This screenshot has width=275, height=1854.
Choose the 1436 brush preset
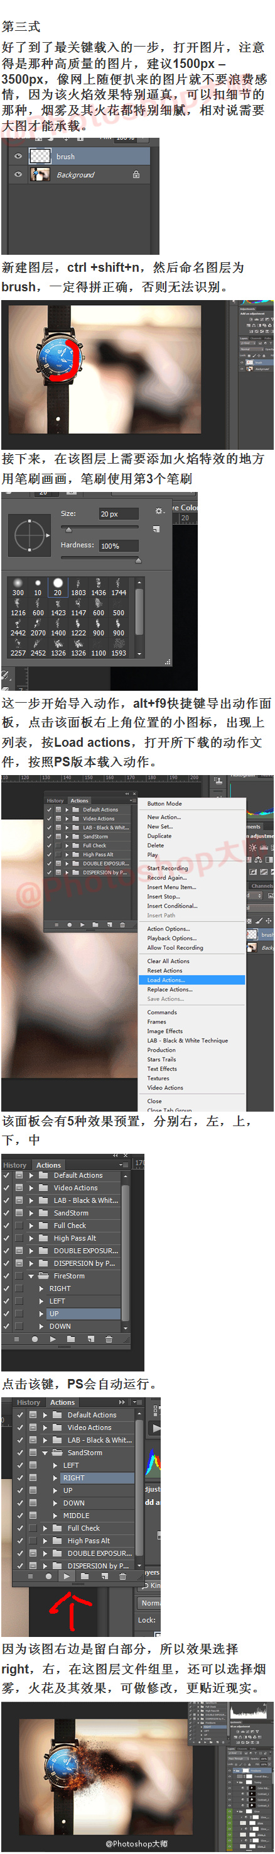click(x=98, y=586)
